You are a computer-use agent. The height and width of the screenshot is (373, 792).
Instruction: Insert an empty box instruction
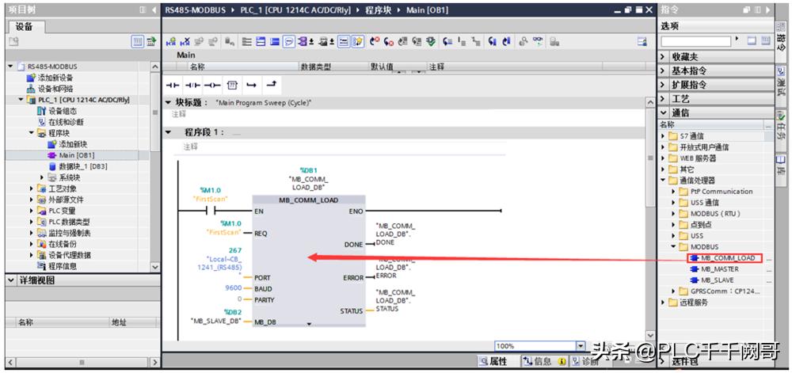[233, 84]
